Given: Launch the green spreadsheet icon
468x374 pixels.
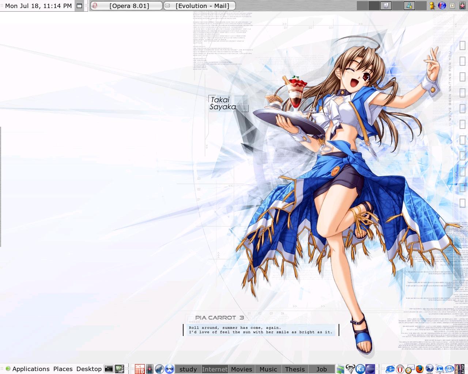Looking at the screenshot, I should click(x=341, y=369).
